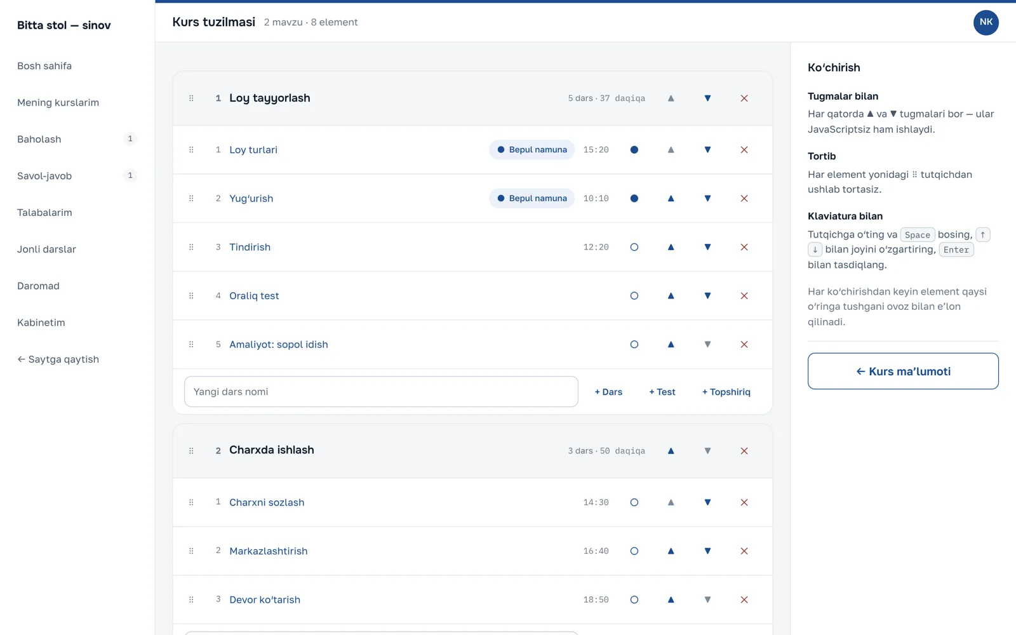Click the drag handle beside Yug'urish
Viewport: 1016px width, 635px height.
pyautogui.click(x=191, y=199)
